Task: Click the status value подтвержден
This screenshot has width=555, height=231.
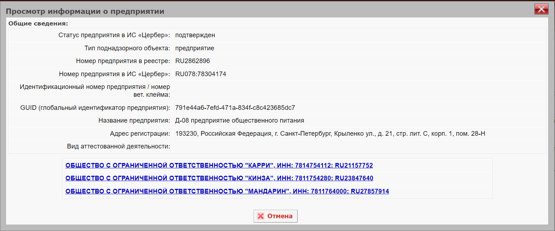Action: pyautogui.click(x=195, y=35)
